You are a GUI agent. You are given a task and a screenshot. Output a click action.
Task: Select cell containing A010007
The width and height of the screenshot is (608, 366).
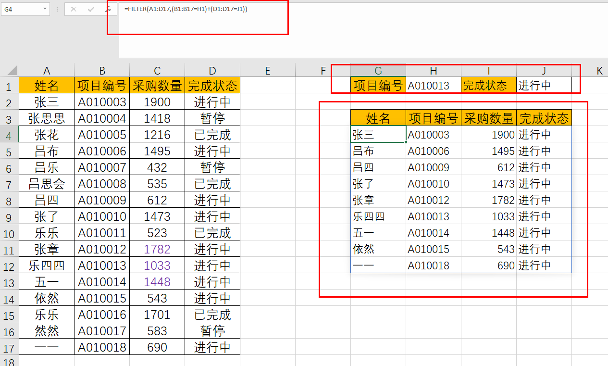[x=102, y=167]
